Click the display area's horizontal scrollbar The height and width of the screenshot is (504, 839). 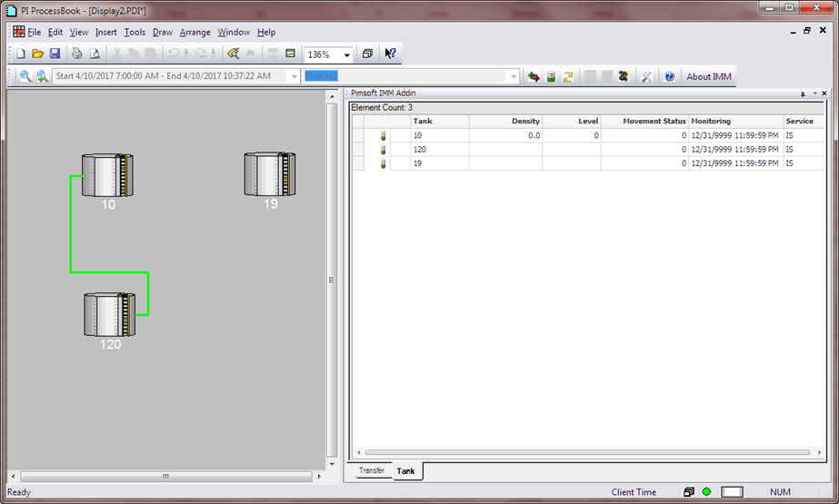pyautogui.click(x=165, y=476)
